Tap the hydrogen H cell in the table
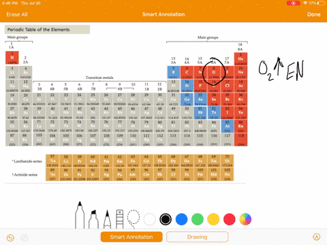This screenshot has width=327, height=245. (x=12, y=58)
